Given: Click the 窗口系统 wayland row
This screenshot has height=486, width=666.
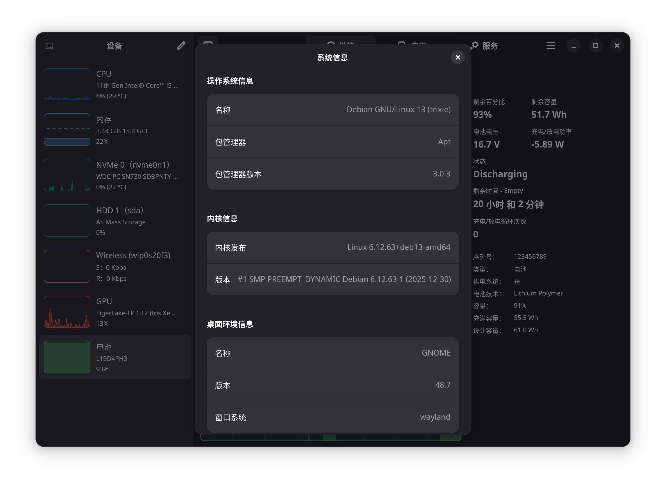Looking at the screenshot, I should [332, 417].
